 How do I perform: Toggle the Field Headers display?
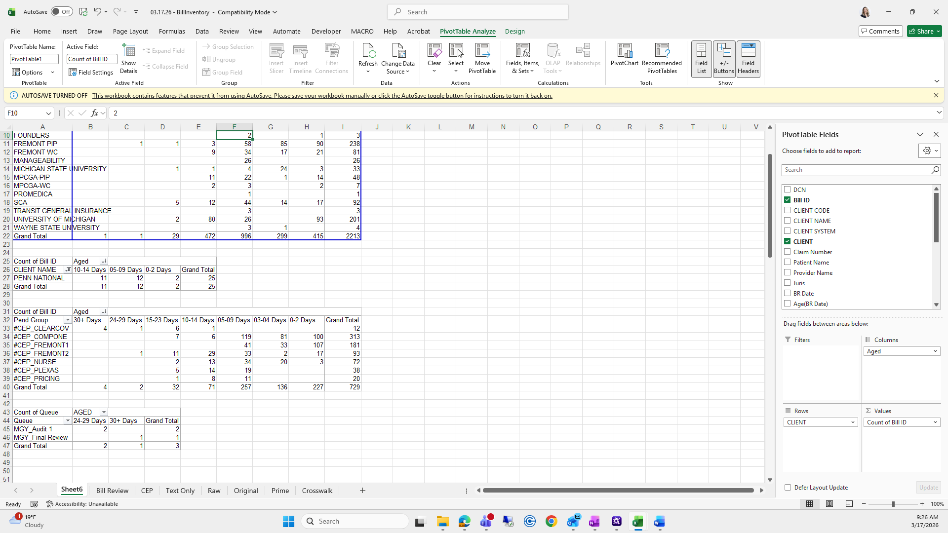748,58
